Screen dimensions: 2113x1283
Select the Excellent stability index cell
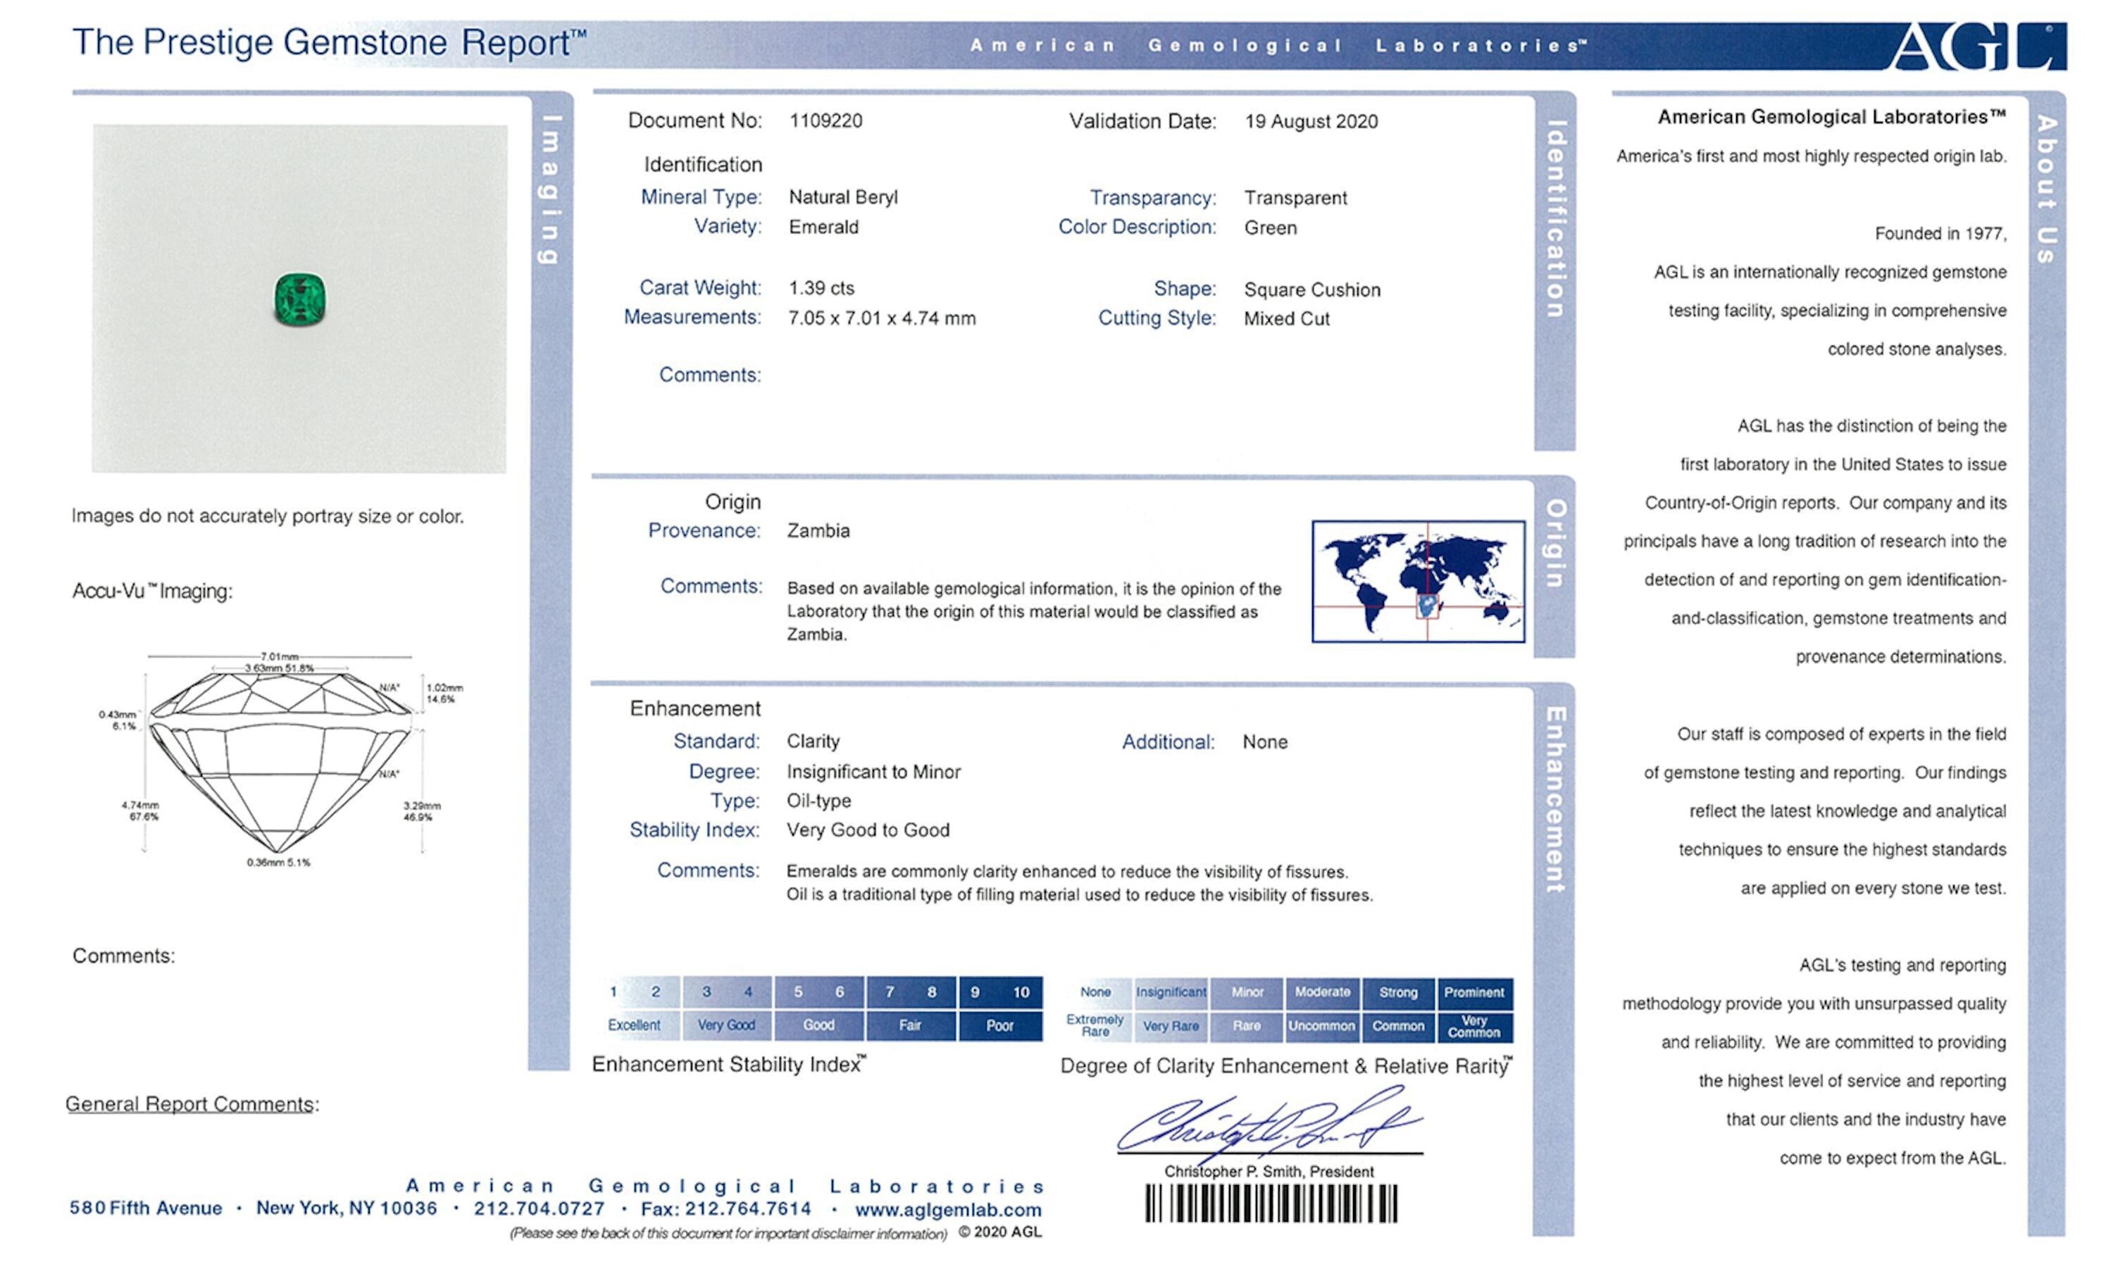coord(635,1025)
